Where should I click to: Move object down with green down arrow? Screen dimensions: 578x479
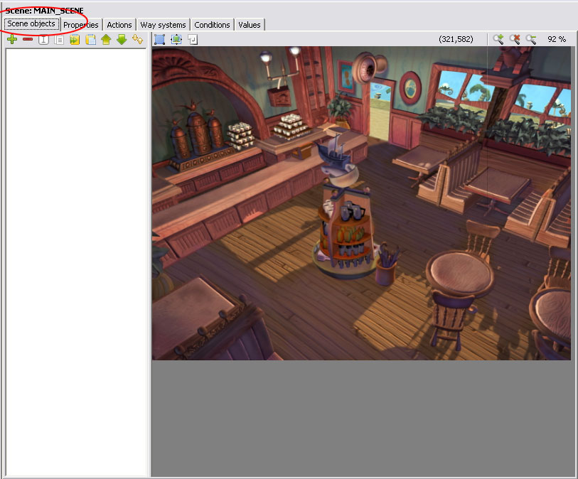pos(122,39)
